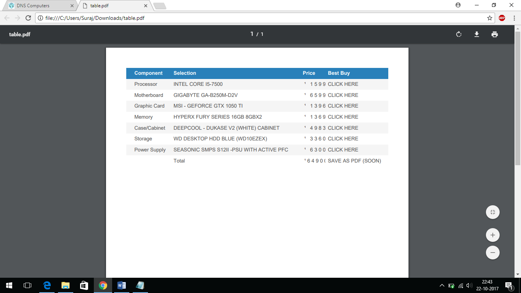Select HYPERX FURY SERIES 16GB 8GBX2

click(218, 117)
